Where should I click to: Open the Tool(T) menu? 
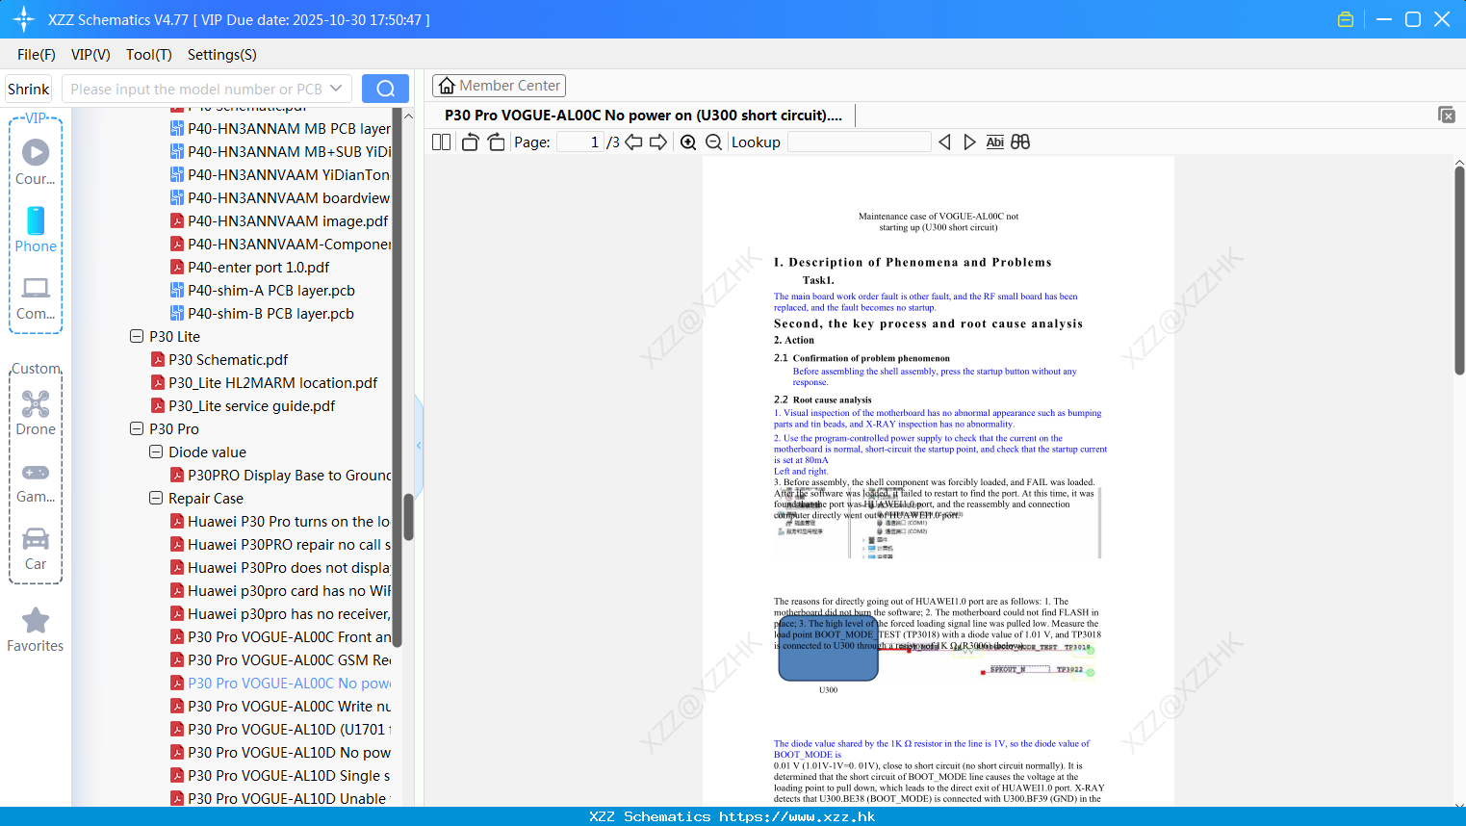[149, 55]
